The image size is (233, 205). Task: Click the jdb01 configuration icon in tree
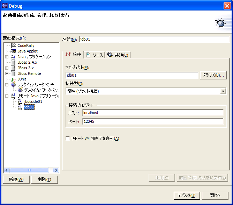point(20,107)
